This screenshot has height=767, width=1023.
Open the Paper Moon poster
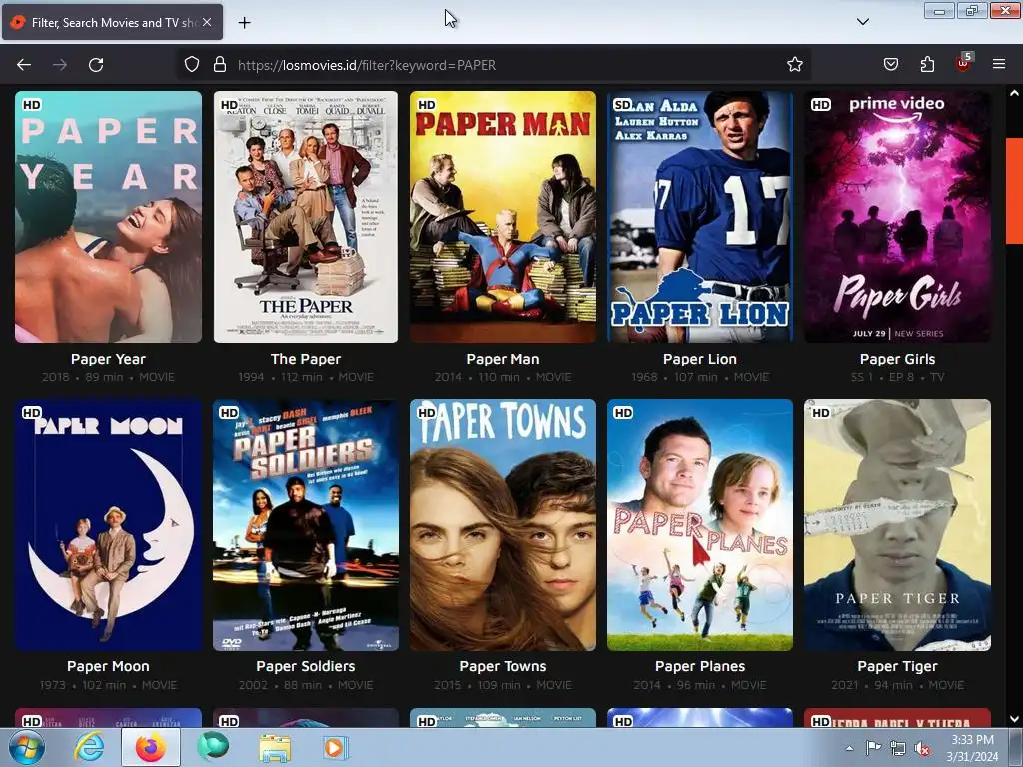[x=108, y=525]
